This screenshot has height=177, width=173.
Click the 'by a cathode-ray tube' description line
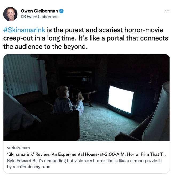(29, 167)
